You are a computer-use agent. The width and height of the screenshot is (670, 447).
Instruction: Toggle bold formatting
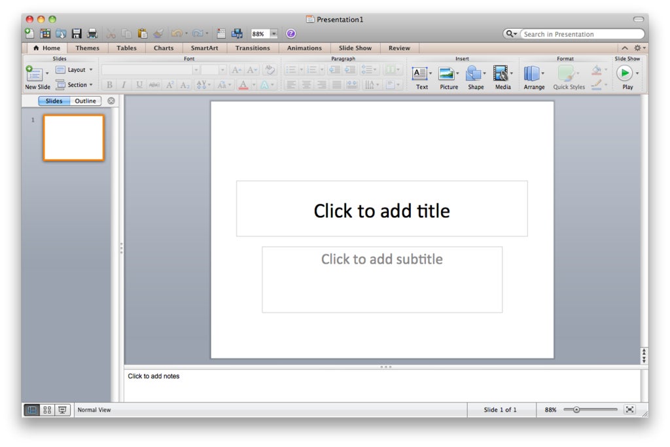coord(110,84)
